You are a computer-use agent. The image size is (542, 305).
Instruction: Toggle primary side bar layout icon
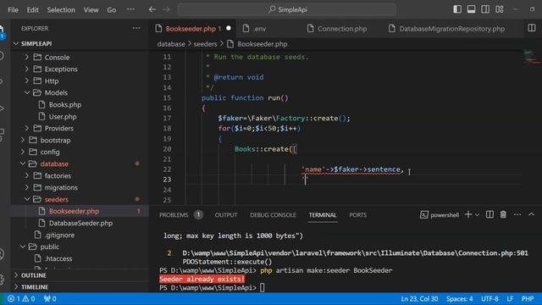click(457, 9)
